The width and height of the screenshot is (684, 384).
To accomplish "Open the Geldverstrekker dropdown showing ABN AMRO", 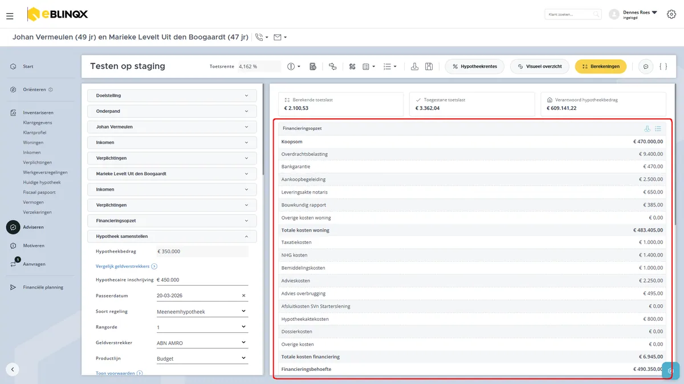I will click(x=202, y=343).
